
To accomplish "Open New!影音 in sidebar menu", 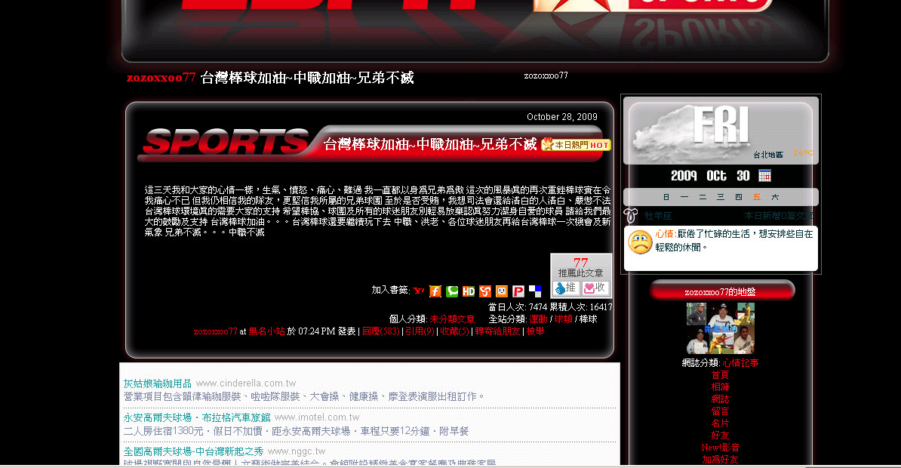I will tap(720, 448).
